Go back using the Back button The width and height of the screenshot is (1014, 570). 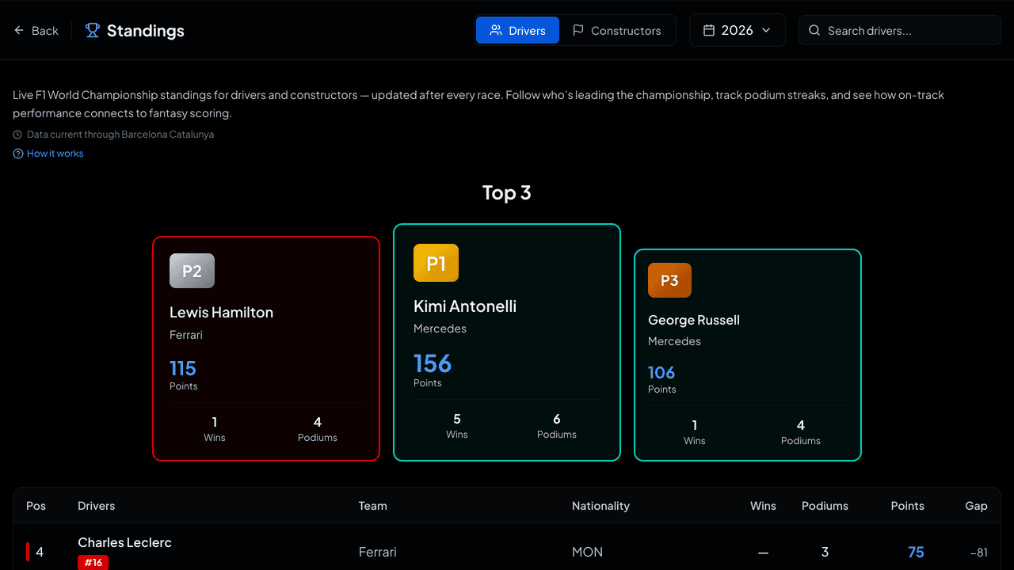tap(36, 31)
